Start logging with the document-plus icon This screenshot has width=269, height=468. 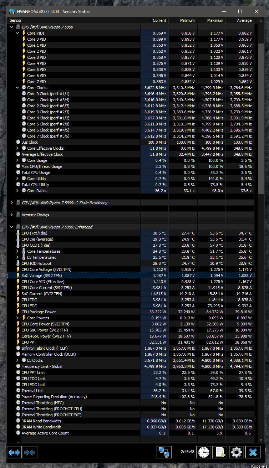220,452
